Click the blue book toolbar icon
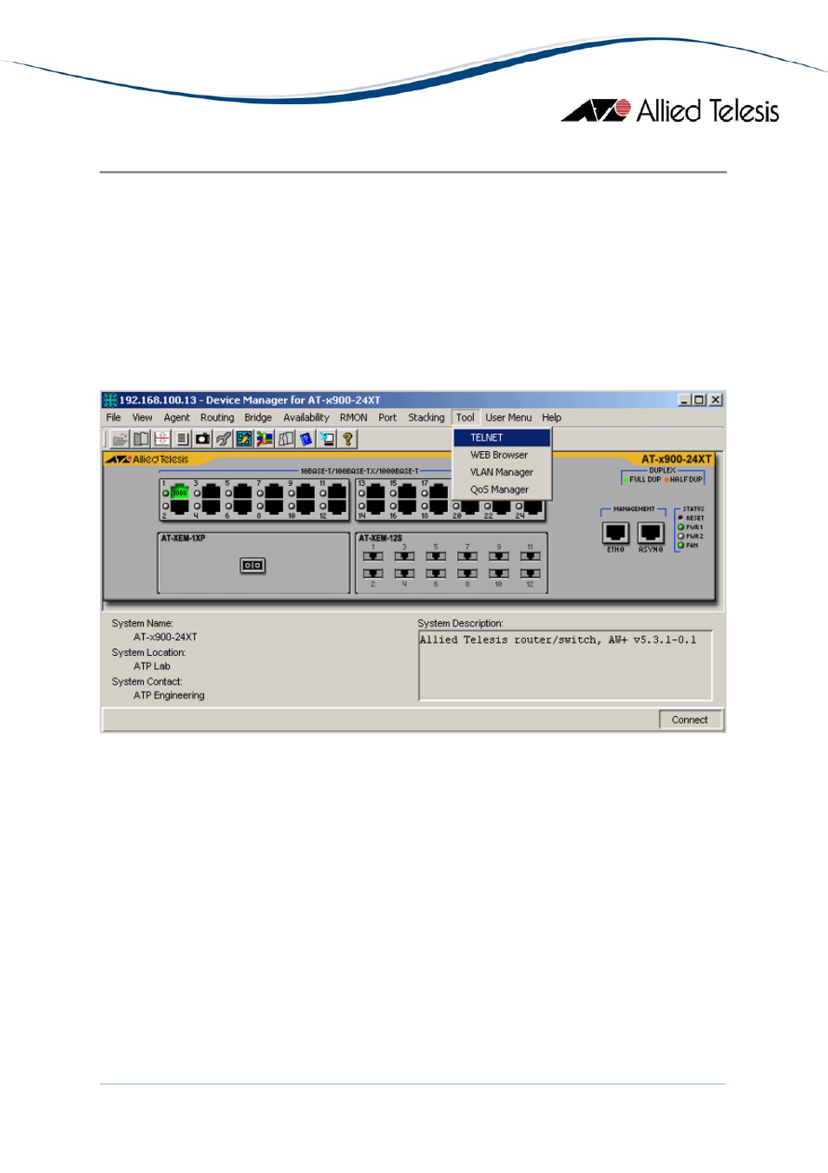This screenshot has width=828, height=1173. click(306, 440)
